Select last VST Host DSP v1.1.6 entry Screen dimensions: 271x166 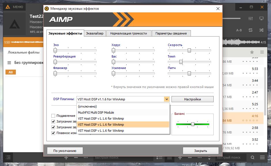pos(123,131)
